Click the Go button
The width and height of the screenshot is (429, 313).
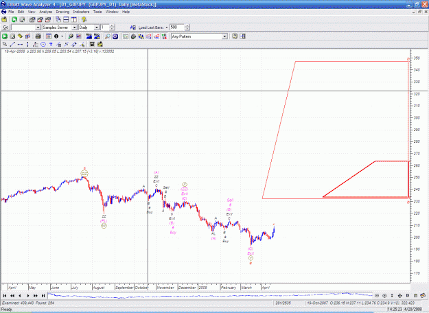tap(5, 27)
